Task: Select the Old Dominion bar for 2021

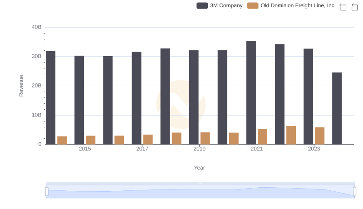Action: pyautogui.click(x=263, y=137)
